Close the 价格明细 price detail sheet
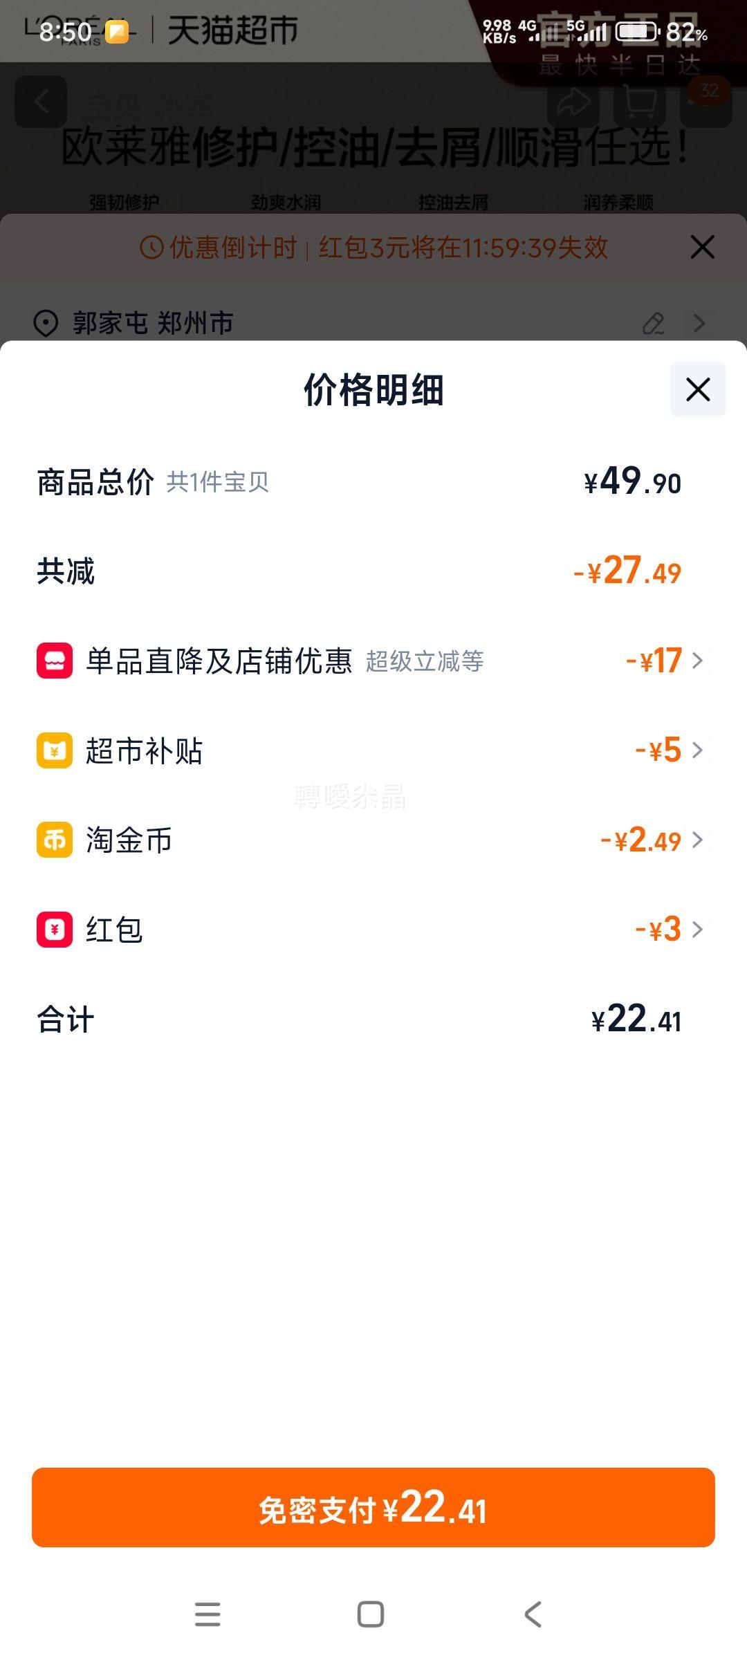Screen dimensions: 747x1660 [x=698, y=389]
